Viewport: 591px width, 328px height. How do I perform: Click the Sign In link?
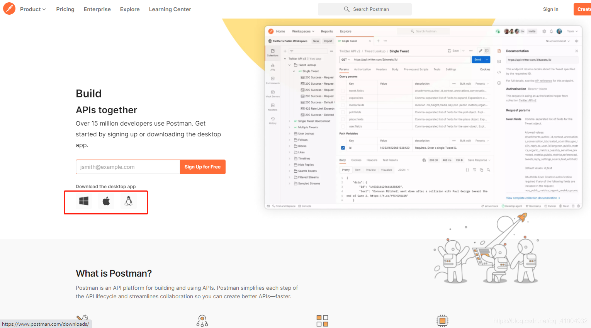coord(550,9)
